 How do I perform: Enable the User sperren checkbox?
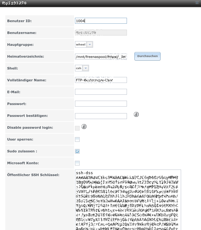(77, 139)
